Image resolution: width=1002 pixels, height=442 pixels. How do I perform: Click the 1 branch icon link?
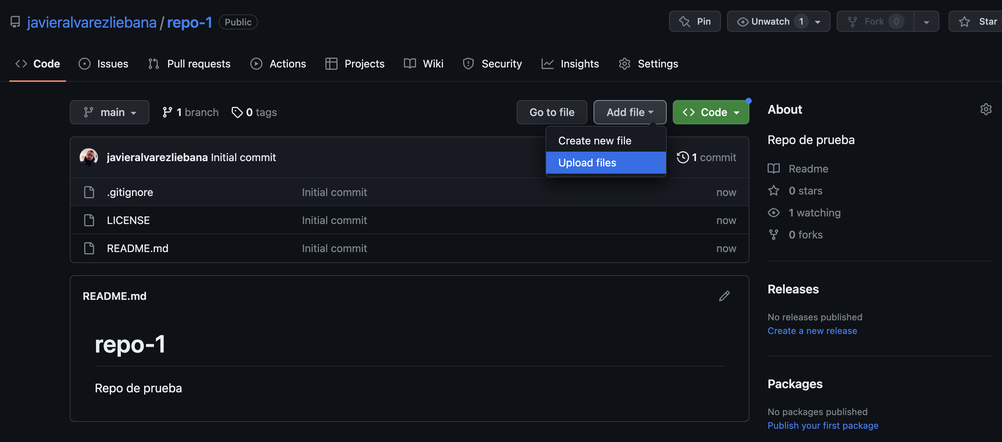click(167, 112)
